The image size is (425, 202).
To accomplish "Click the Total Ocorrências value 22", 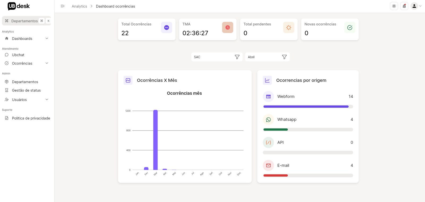I will [125, 33].
